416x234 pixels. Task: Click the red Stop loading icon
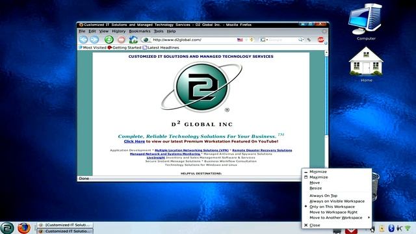pos(122,40)
